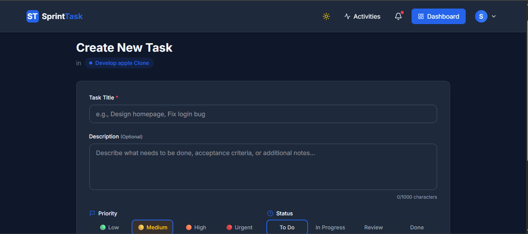Open the Activities page

[x=362, y=16]
